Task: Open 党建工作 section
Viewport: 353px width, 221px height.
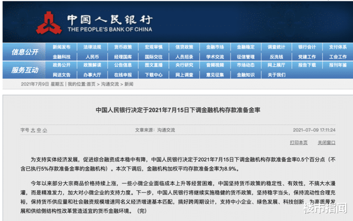Action: pos(307,57)
